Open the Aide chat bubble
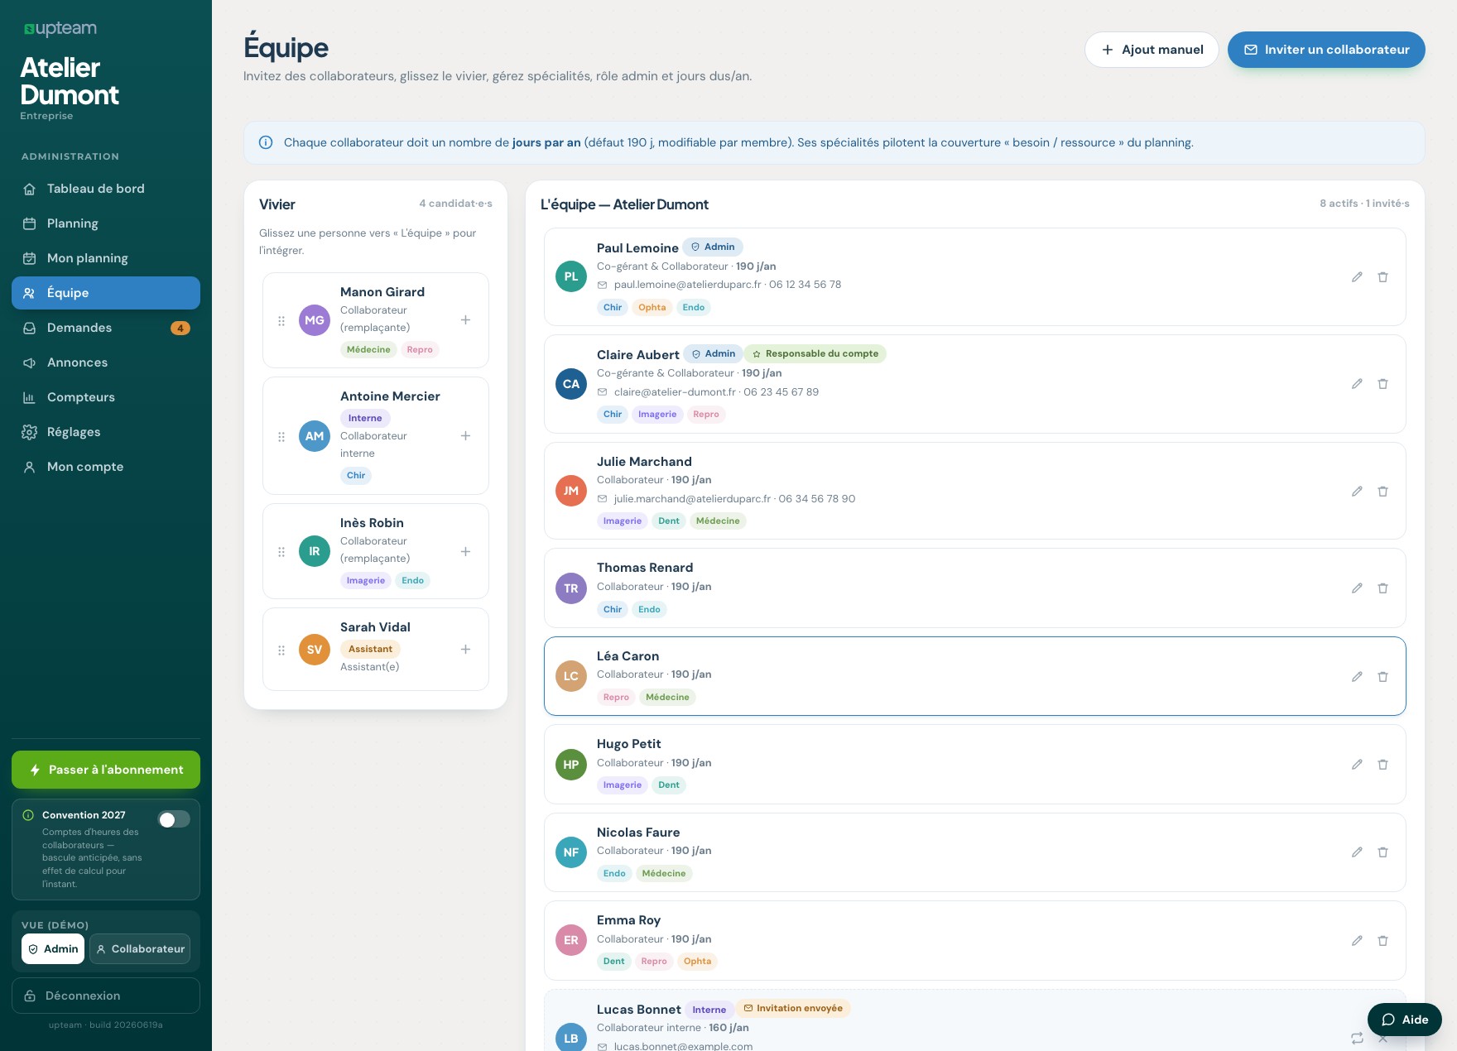This screenshot has height=1051, width=1457. tap(1405, 1020)
